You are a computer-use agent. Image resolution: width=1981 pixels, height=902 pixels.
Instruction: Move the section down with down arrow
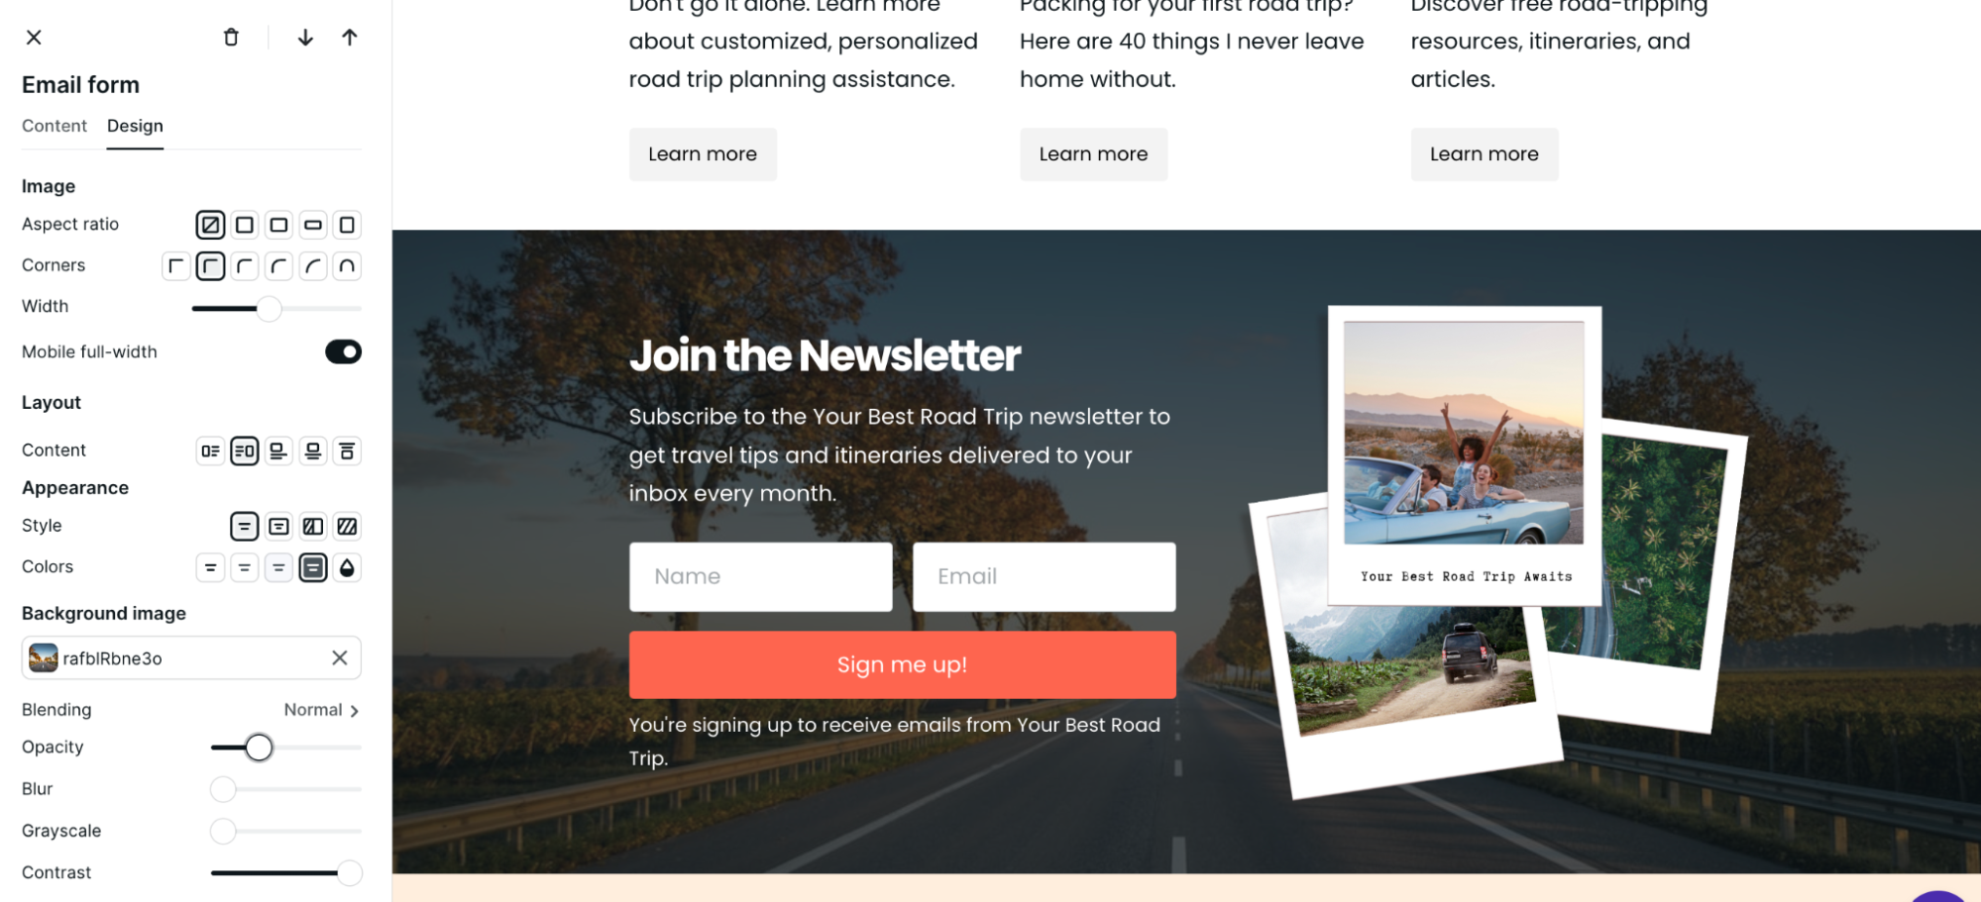point(305,38)
